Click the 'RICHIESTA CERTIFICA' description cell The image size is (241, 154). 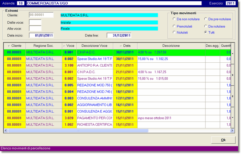tap(95, 125)
